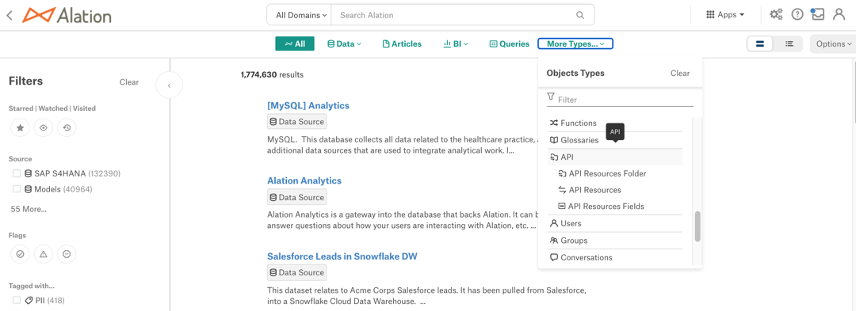This screenshot has width=856, height=311.
Task: Choose Conversations object type
Action: tap(615, 258)
